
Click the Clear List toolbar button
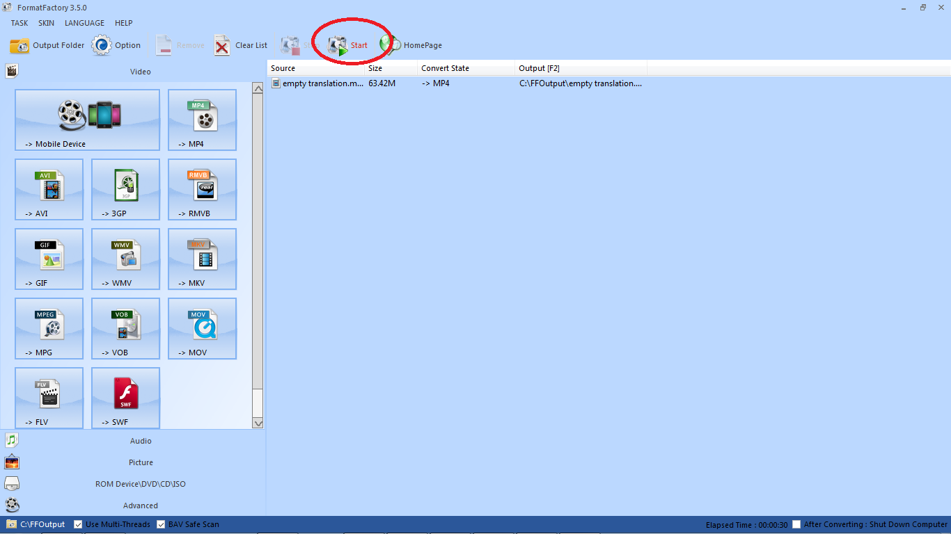click(241, 45)
